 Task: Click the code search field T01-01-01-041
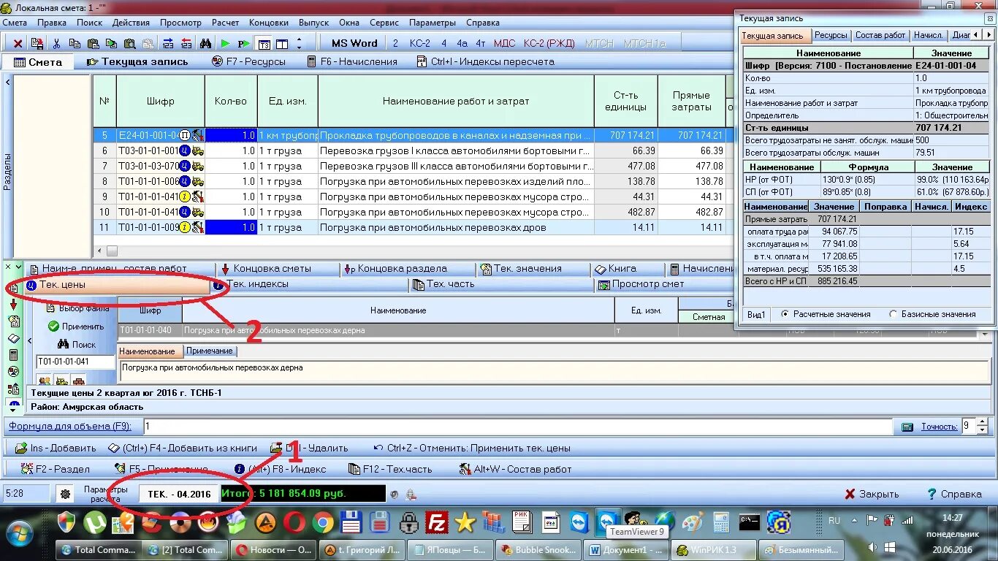(x=75, y=362)
